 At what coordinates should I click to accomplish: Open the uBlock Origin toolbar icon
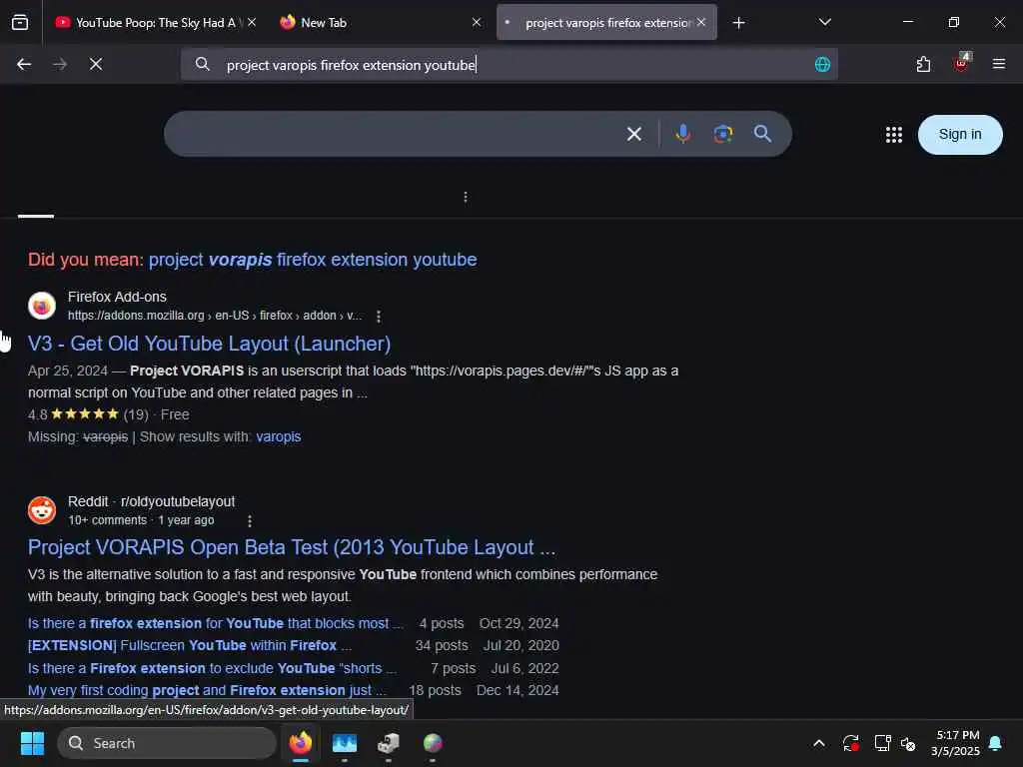[961, 63]
